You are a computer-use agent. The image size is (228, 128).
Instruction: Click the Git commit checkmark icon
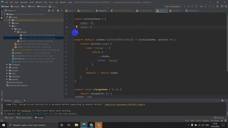pos(209,6)
